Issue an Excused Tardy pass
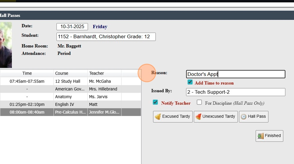Image resolution: width=294 pixels, height=164 pixels. (x=173, y=117)
